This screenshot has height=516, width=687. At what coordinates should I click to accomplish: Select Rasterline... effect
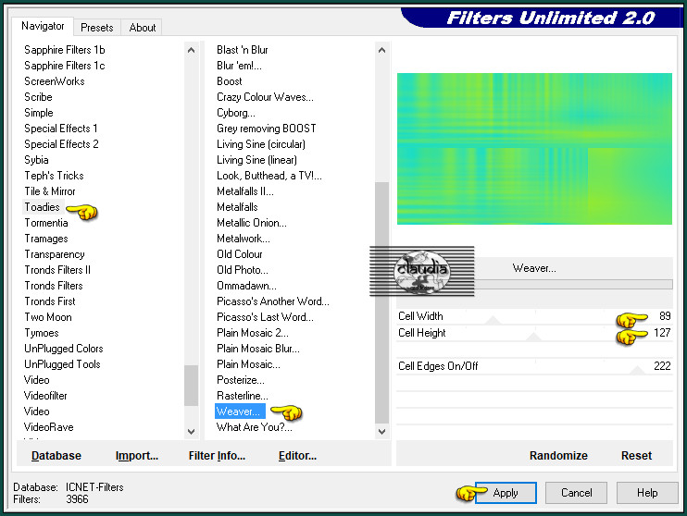(x=243, y=396)
